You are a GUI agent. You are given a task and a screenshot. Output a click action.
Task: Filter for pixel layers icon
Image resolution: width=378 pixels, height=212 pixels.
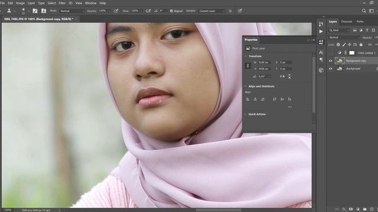pos(354,30)
